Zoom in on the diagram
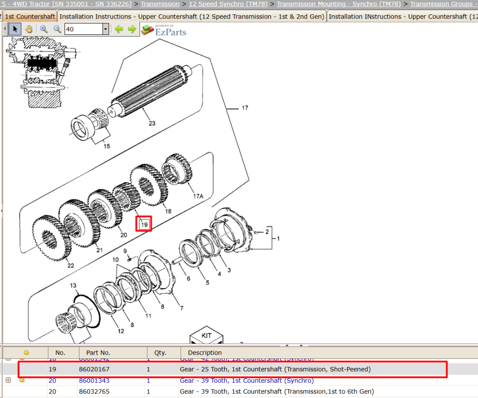This screenshot has height=398, width=478. click(x=43, y=29)
